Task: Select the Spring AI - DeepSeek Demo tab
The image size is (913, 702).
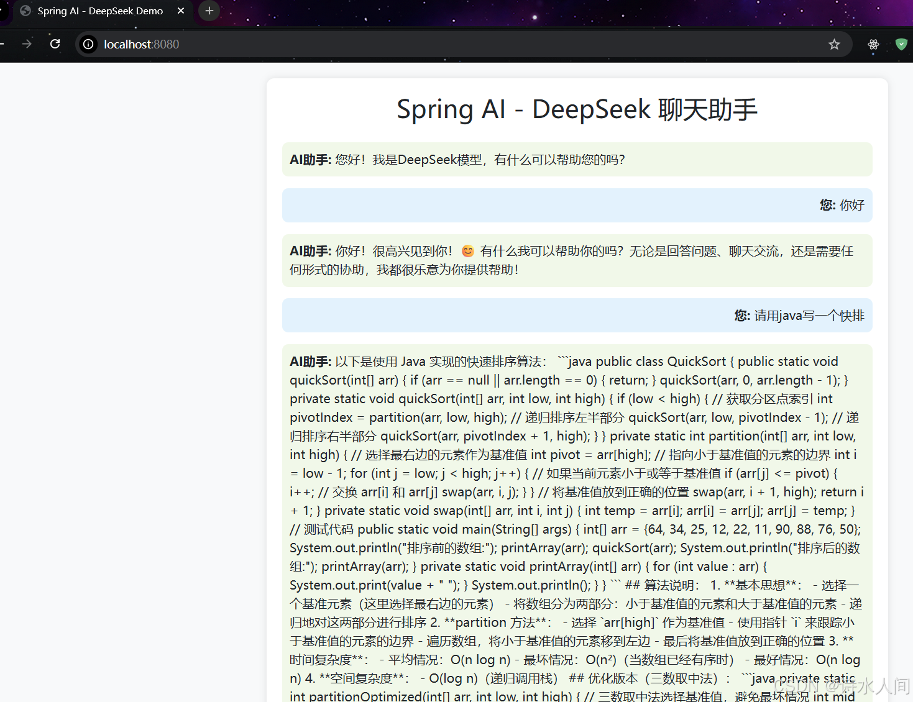Action: [x=103, y=11]
